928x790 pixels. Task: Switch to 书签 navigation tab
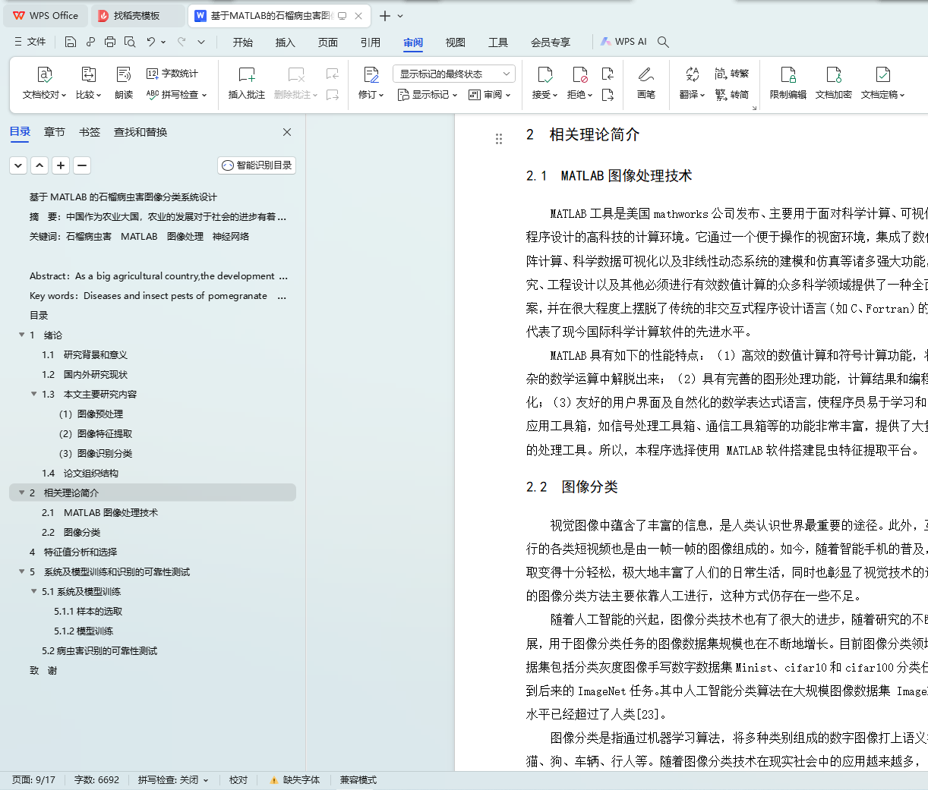click(x=90, y=132)
